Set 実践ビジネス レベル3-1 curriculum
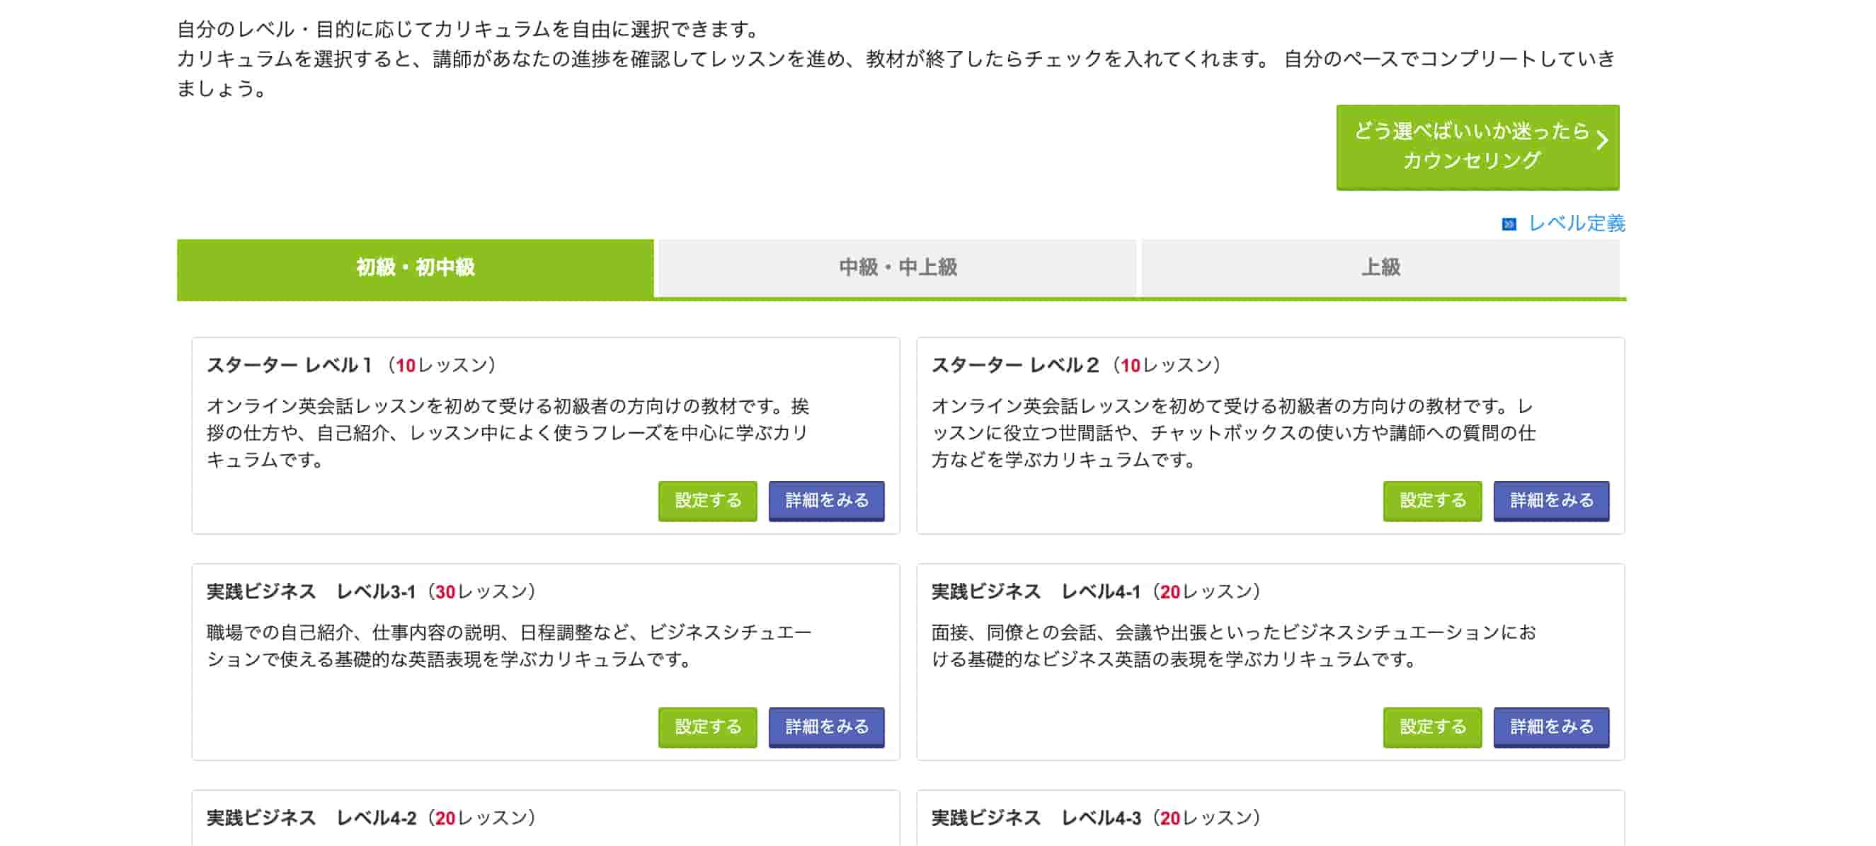The image size is (1876, 846). click(707, 726)
